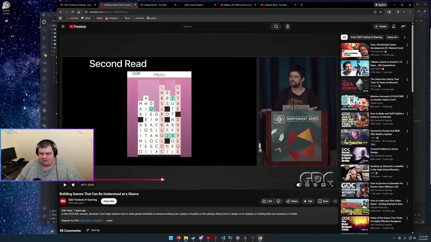Open the account avatar menu
431x242 pixels.
(x=403, y=27)
